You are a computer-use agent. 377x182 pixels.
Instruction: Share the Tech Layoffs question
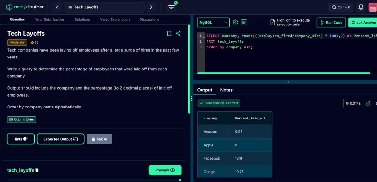coord(178,33)
